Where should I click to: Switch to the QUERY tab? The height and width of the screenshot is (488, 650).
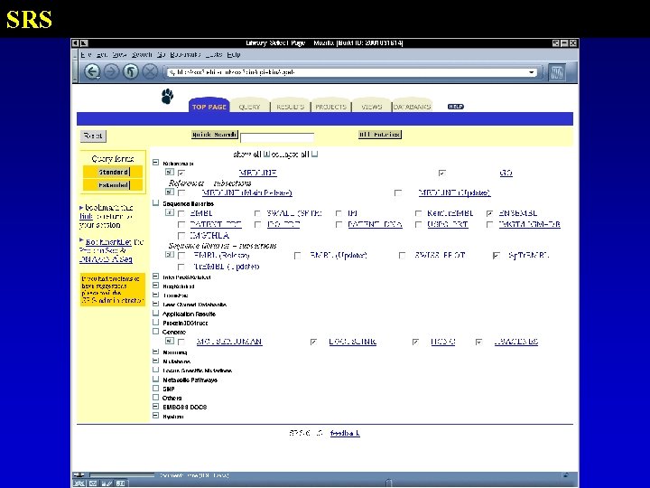(249, 107)
